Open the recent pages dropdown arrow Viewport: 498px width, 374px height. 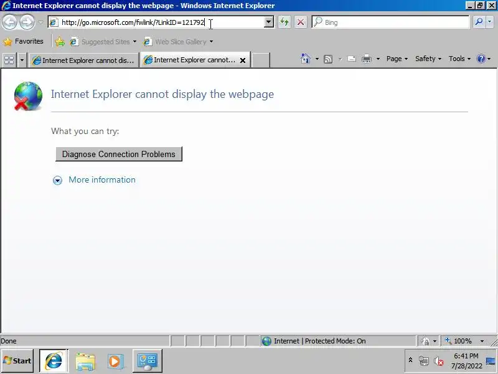coord(41,22)
